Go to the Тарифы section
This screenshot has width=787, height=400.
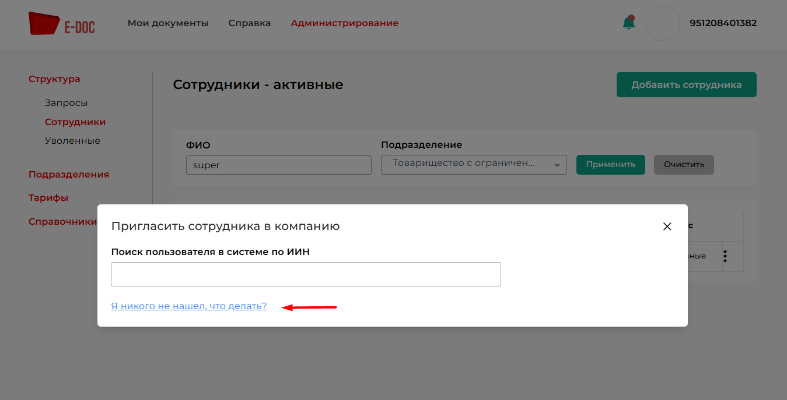tap(48, 198)
